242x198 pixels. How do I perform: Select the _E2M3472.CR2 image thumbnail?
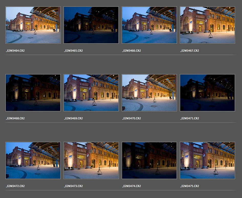pyautogui.click(x=33, y=160)
